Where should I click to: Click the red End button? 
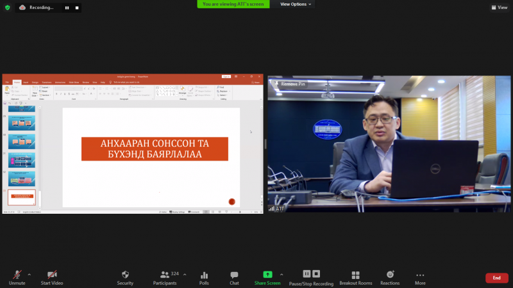pos(496,278)
